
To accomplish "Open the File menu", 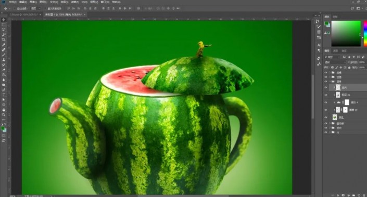I will 13,2.
